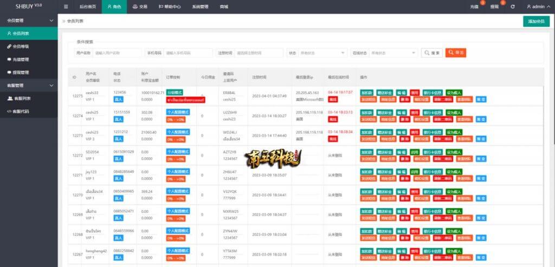Open 充值 in the top bar

coord(474,6)
